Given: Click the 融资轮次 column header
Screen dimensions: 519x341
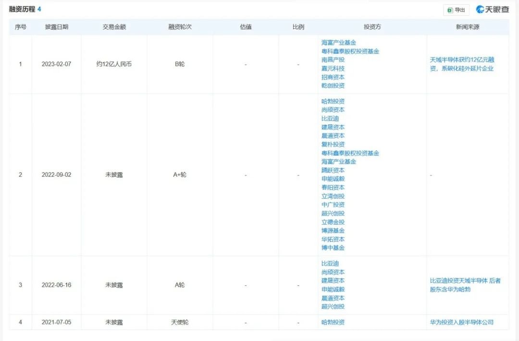Looking at the screenshot, I should 180,27.
